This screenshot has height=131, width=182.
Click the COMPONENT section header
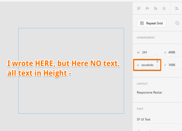click(x=146, y=38)
